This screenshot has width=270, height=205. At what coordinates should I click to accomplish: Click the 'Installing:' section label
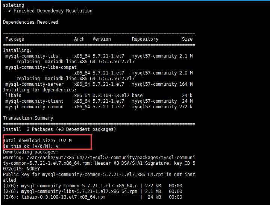[x=17, y=50]
